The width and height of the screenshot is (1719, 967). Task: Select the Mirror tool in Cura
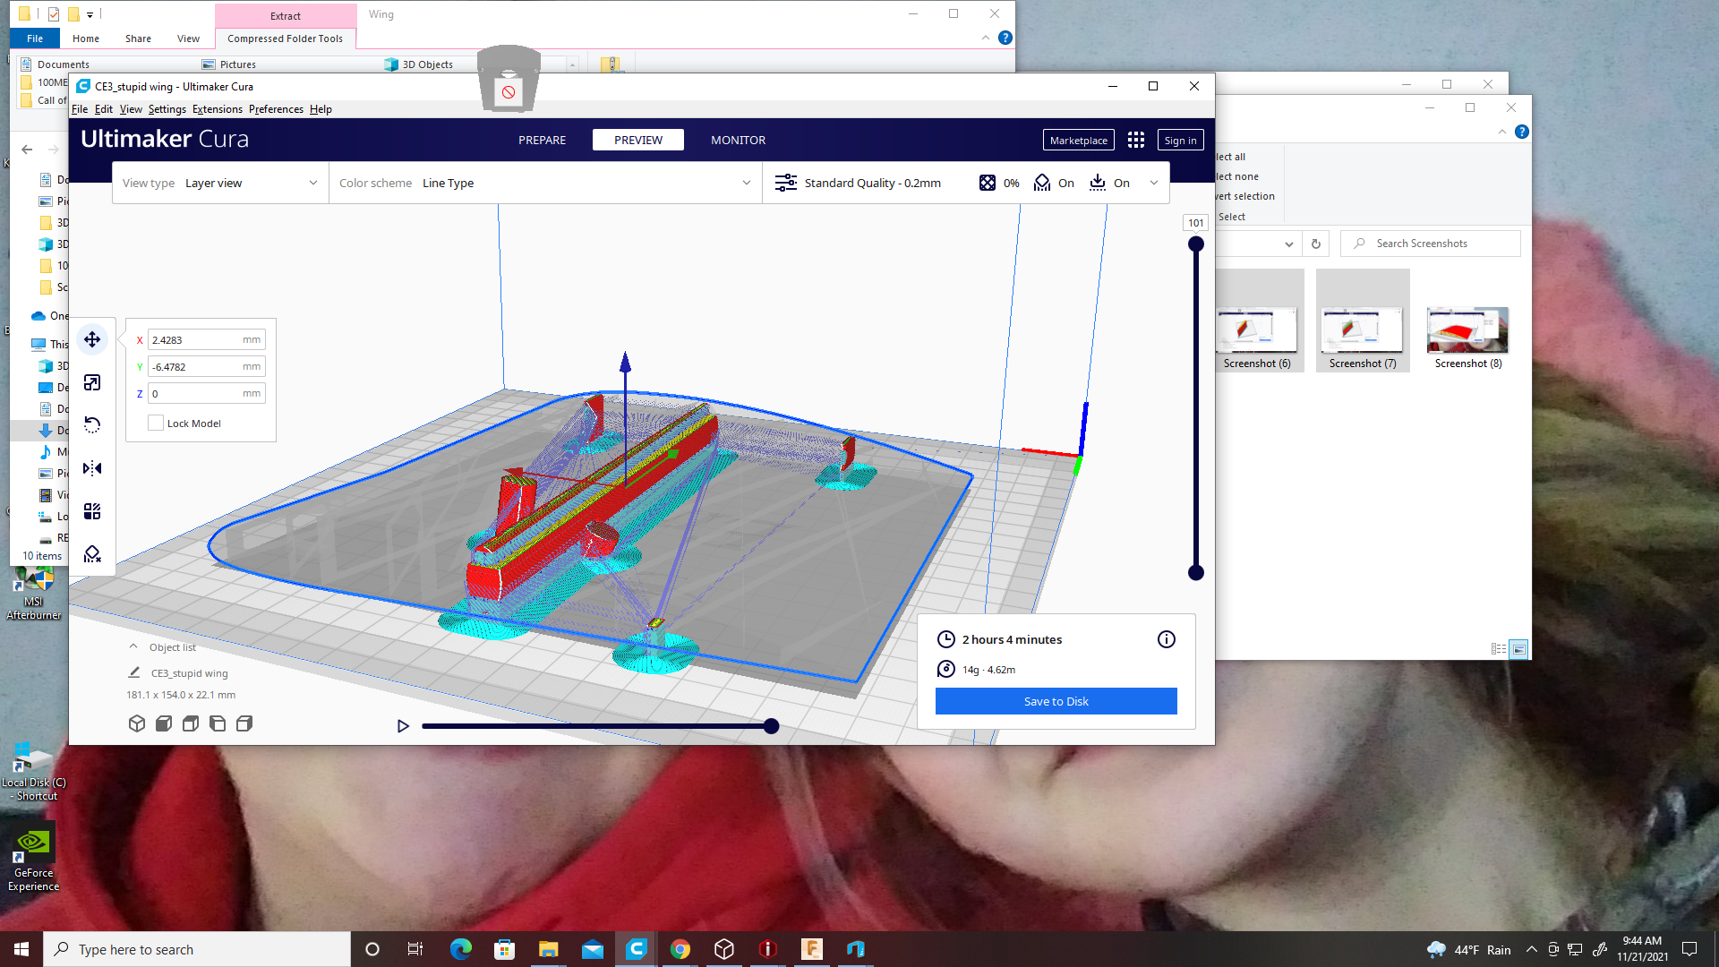[x=92, y=468]
